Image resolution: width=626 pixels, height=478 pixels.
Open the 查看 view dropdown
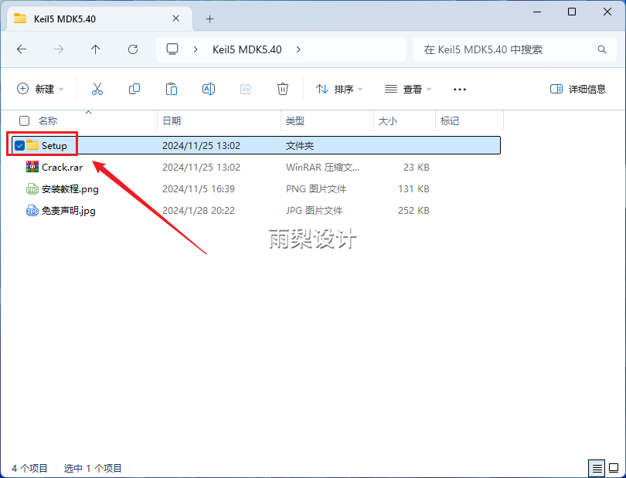408,89
